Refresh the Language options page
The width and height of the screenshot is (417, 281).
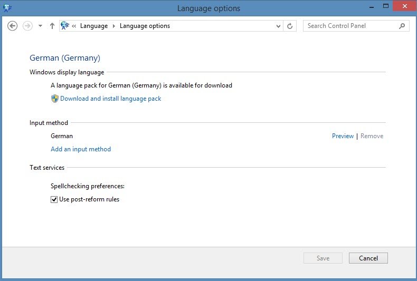pos(290,26)
